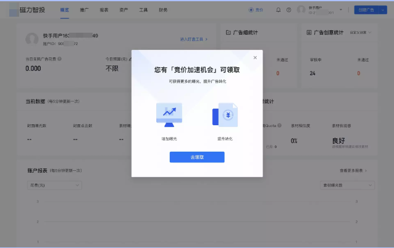This screenshot has width=394, height=248.
Task: Expand the dropdown beside 广告创意统计
Action: tap(361, 32)
